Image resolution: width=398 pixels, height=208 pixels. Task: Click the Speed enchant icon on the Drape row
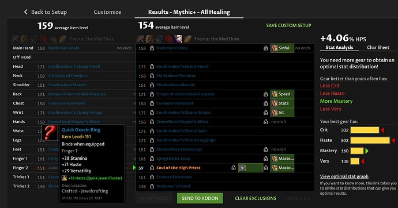pyautogui.click(x=275, y=94)
